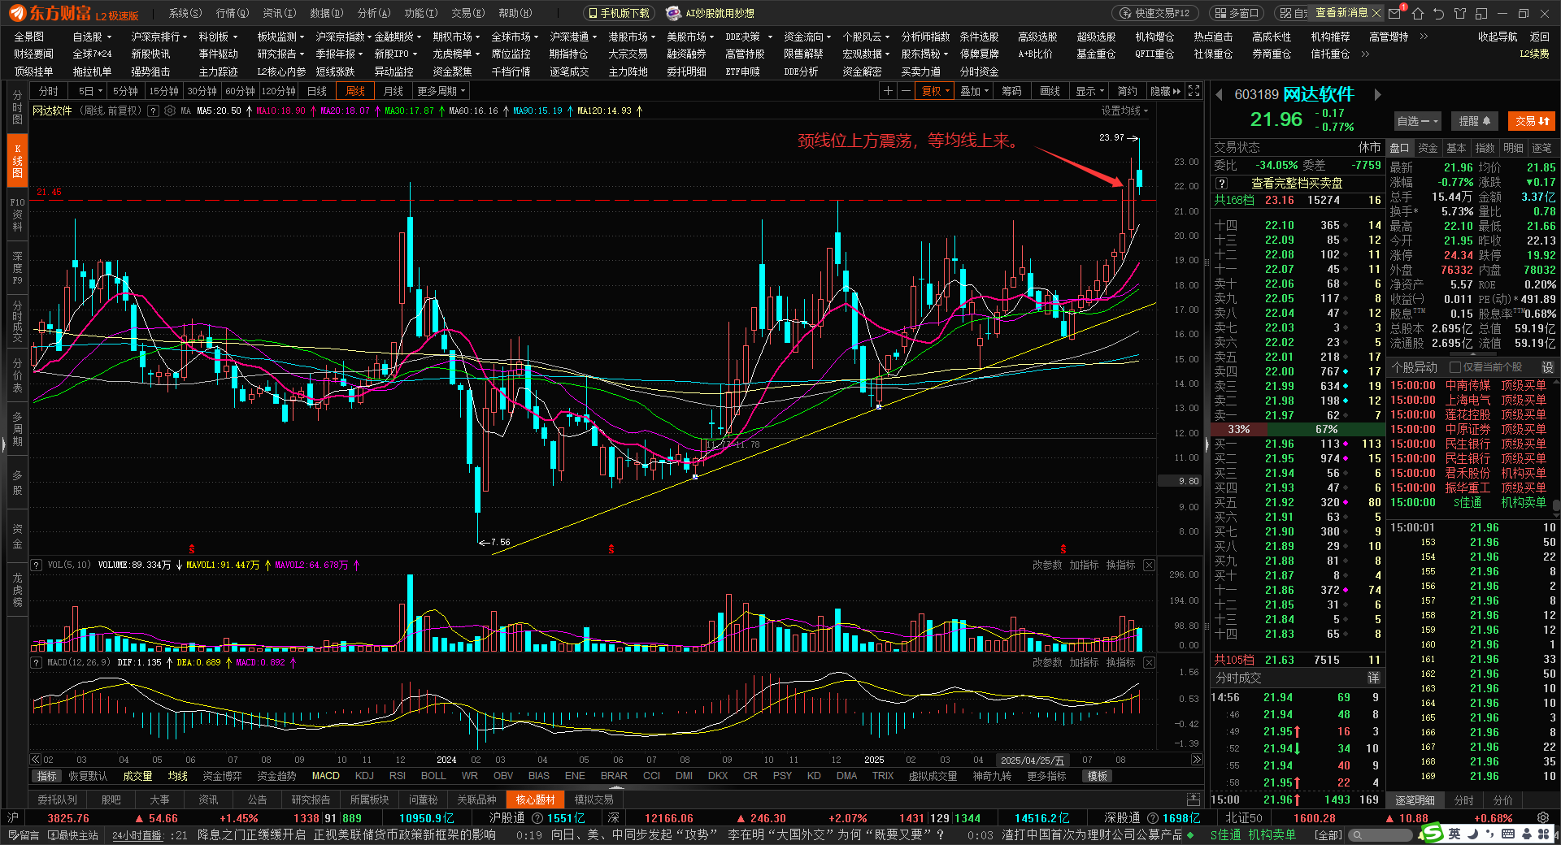
Task: Close the MACD indicator panel
Action: coord(1149,662)
